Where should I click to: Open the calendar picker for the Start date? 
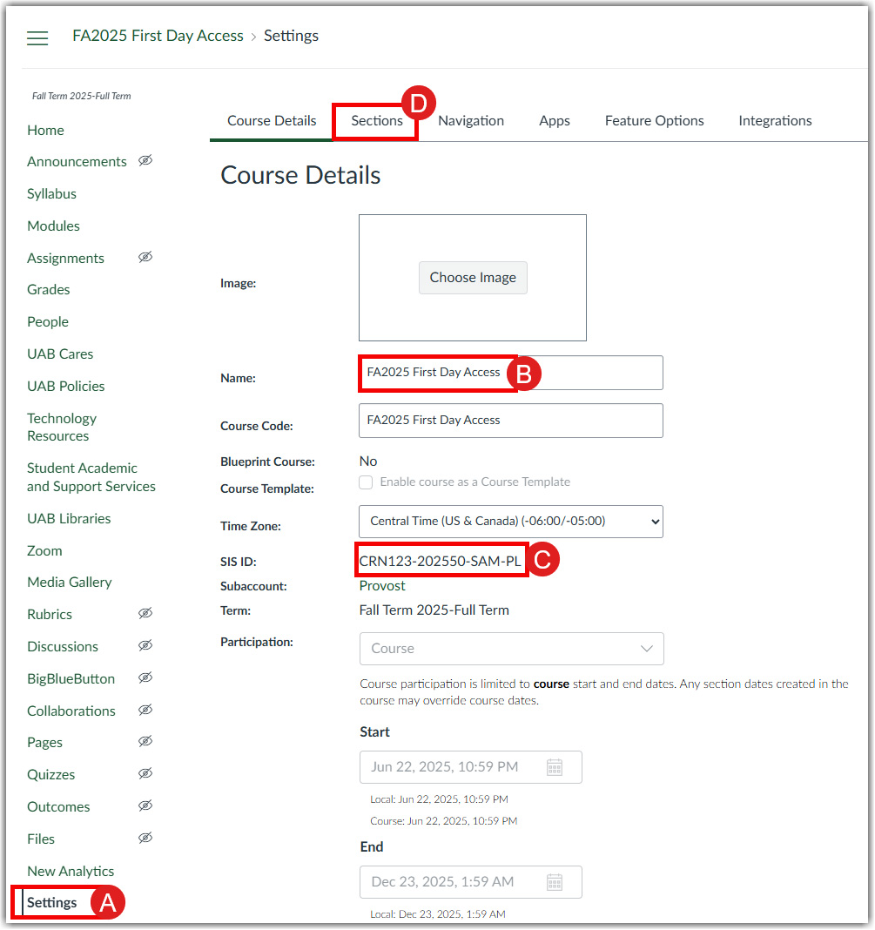[555, 767]
